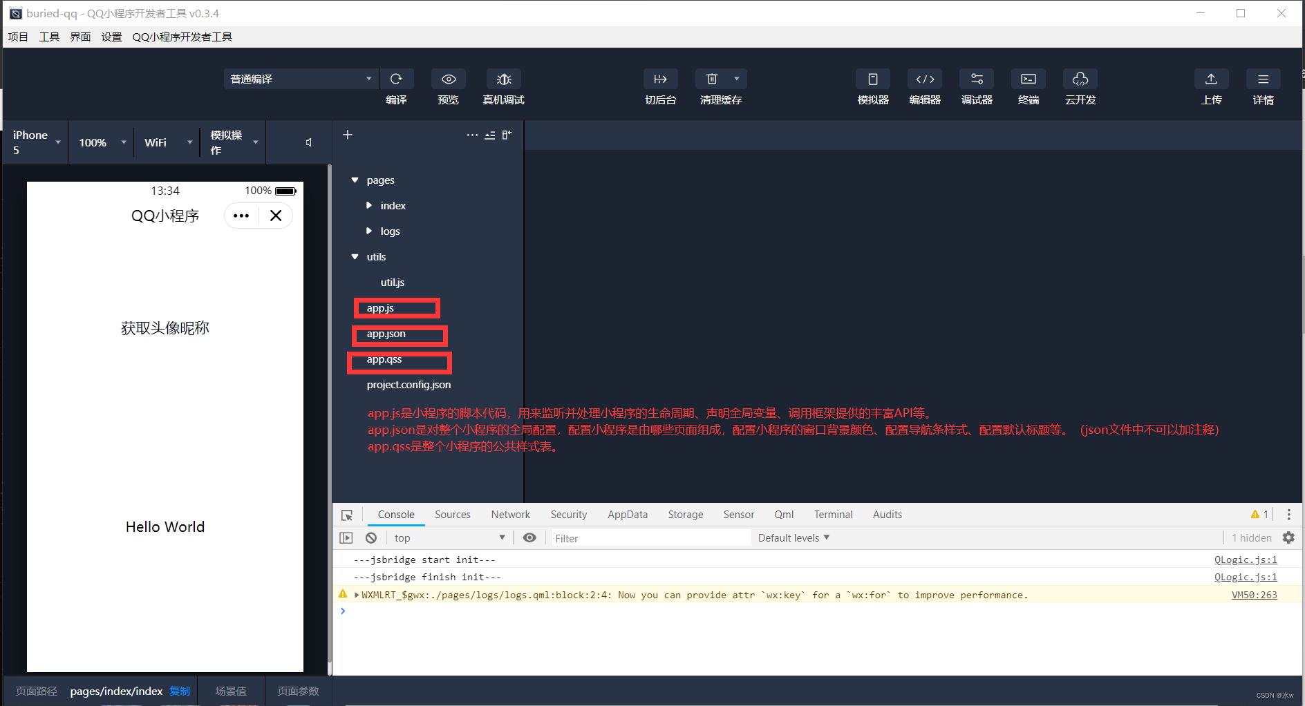Toggle the editor panel code icon
The image size is (1305, 706).
pos(925,79)
